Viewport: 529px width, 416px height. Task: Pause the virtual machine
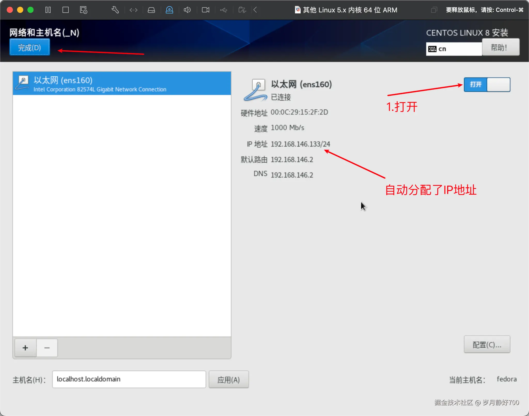(x=48, y=10)
